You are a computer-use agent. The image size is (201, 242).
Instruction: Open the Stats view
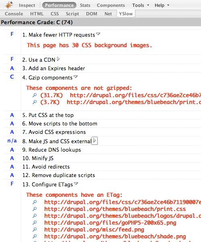point(85,5)
